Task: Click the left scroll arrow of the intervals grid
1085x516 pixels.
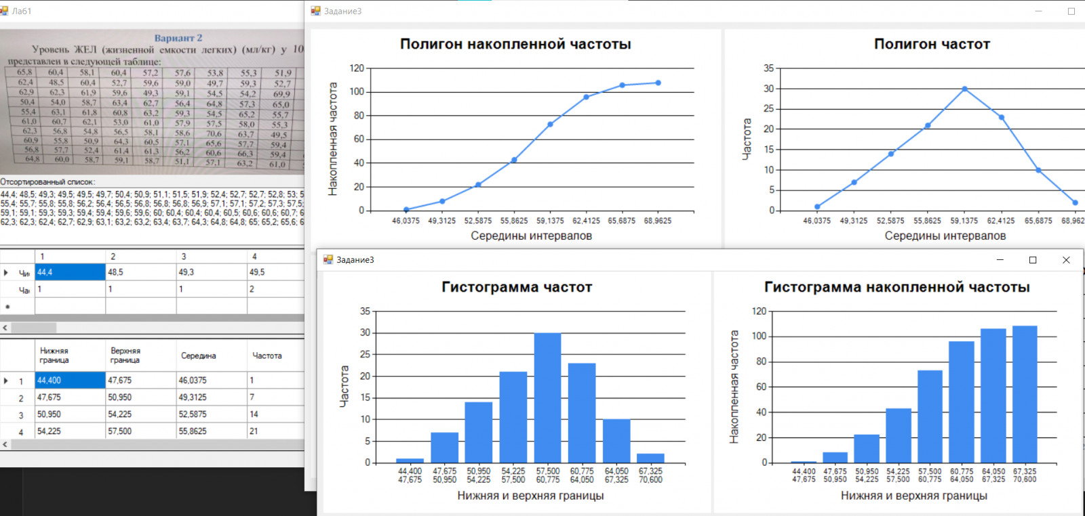Action: pyautogui.click(x=5, y=445)
